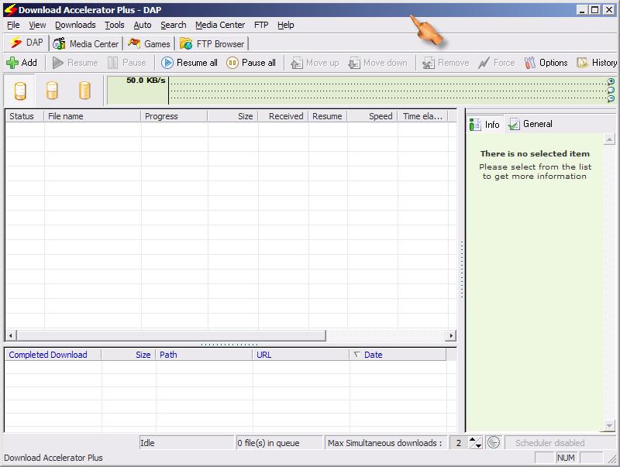Click the grayed Scheduler disabled control

551,442
